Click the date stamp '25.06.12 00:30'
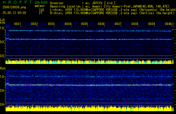The width and height of the screenshot is (176, 114). pos(14,13)
